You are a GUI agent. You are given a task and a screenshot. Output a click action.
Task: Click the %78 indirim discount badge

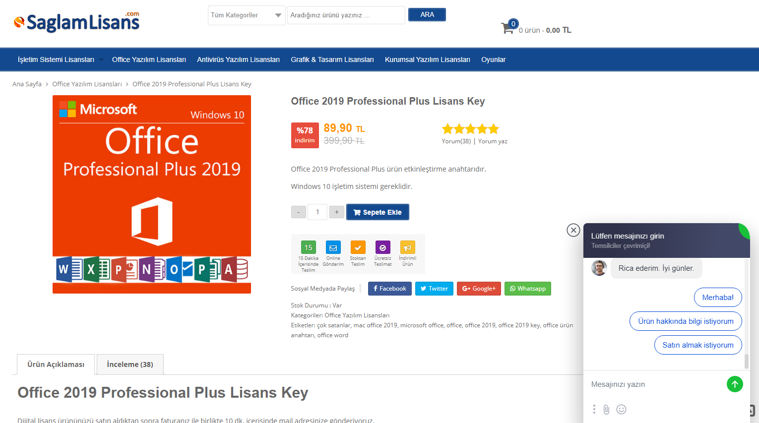305,135
